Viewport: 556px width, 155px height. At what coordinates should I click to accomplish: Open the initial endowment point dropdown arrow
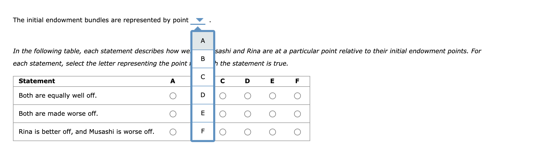click(199, 20)
